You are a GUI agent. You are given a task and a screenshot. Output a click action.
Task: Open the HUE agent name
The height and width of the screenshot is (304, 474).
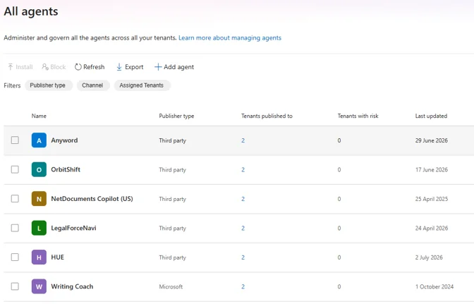57,257
